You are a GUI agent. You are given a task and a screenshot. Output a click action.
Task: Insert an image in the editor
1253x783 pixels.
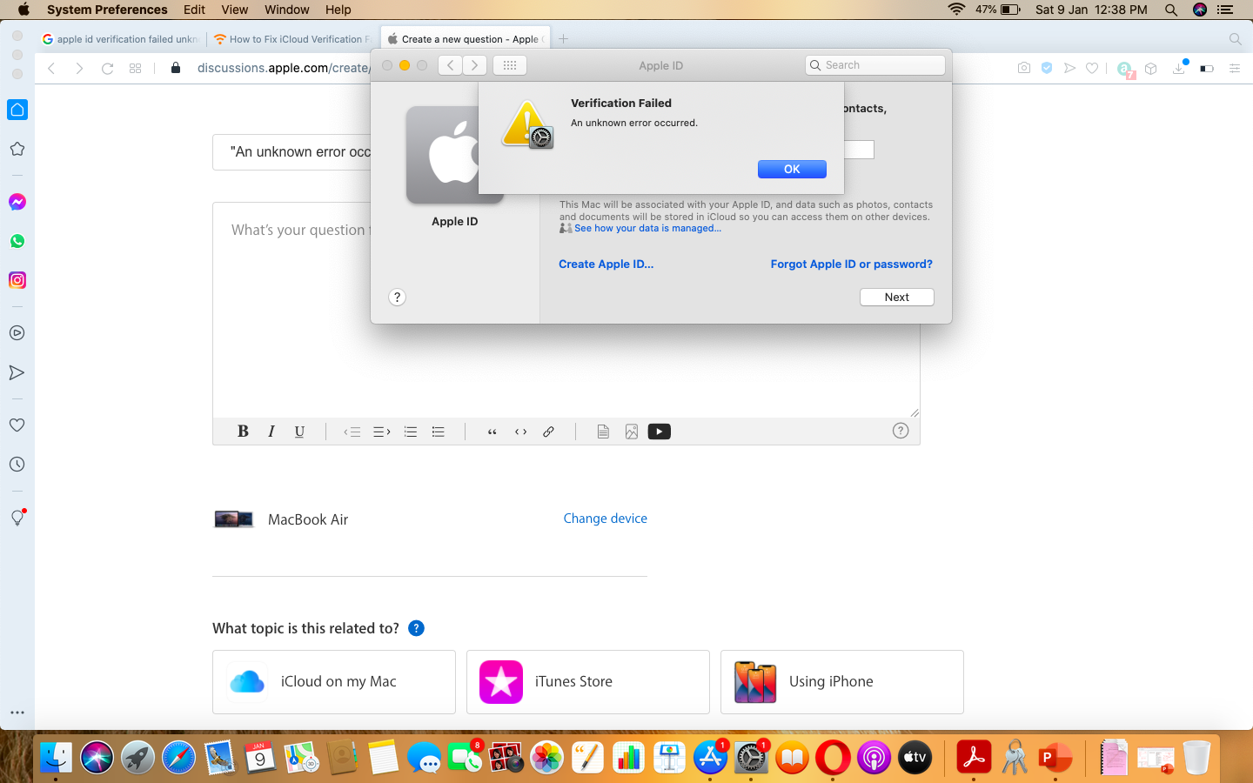(x=632, y=432)
